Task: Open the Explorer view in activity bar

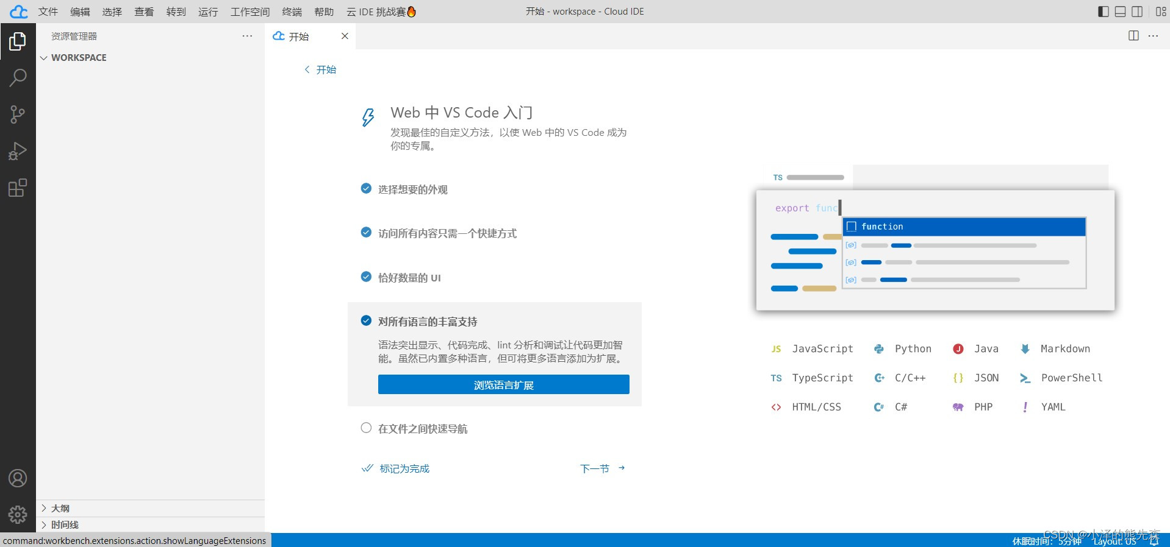Action: click(x=18, y=41)
